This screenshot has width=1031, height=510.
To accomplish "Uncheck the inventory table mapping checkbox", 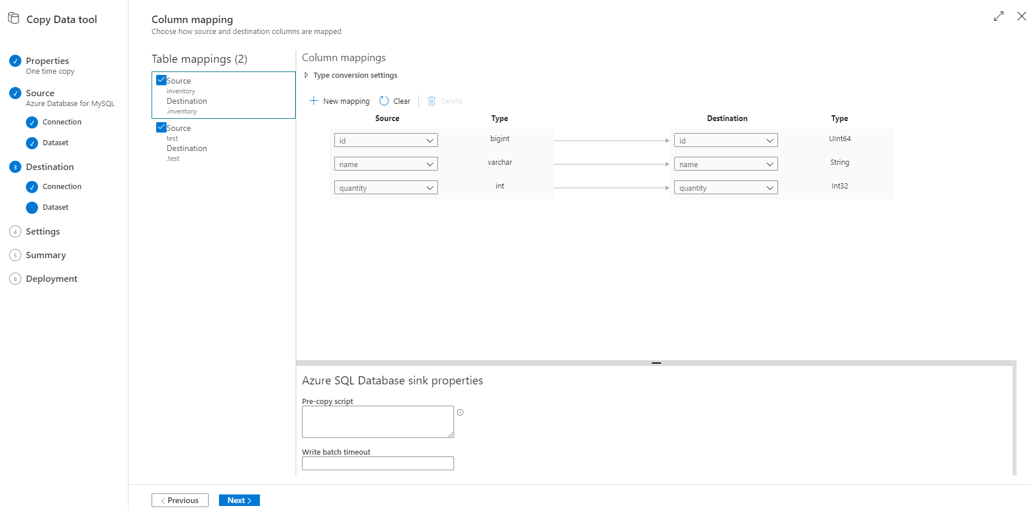I will (x=161, y=80).
